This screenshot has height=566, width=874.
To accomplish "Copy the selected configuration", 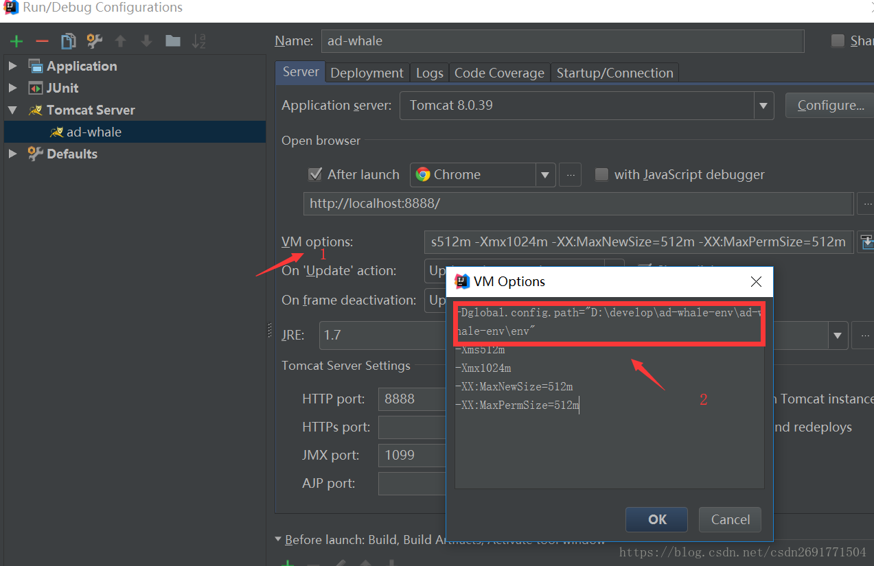I will (x=68, y=41).
